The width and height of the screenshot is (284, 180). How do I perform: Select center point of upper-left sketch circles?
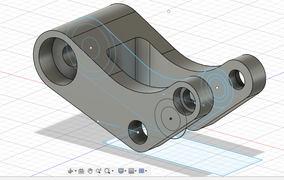click(x=91, y=48)
